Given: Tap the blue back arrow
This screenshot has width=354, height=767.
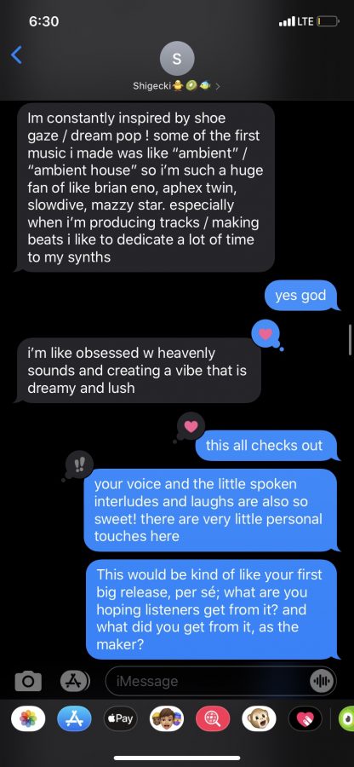Looking at the screenshot, I should pos(17,55).
